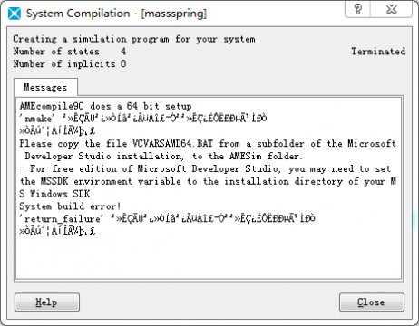Click the 'Number of states' line

coord(70,52)
